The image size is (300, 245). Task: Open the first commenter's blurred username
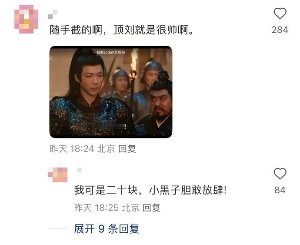pyautogui.click(x=53, y=14)
